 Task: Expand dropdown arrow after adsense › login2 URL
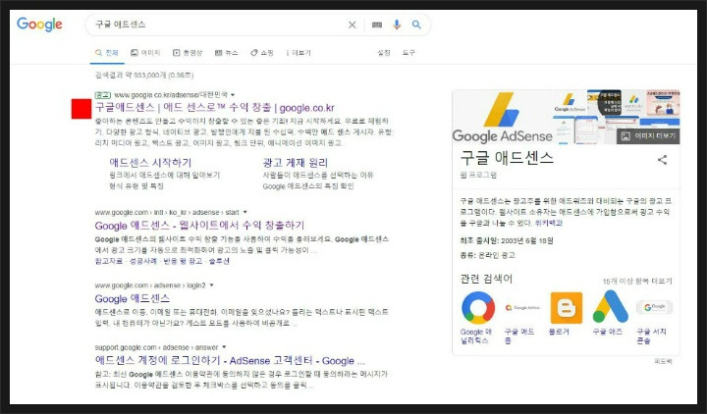point(211,285)
